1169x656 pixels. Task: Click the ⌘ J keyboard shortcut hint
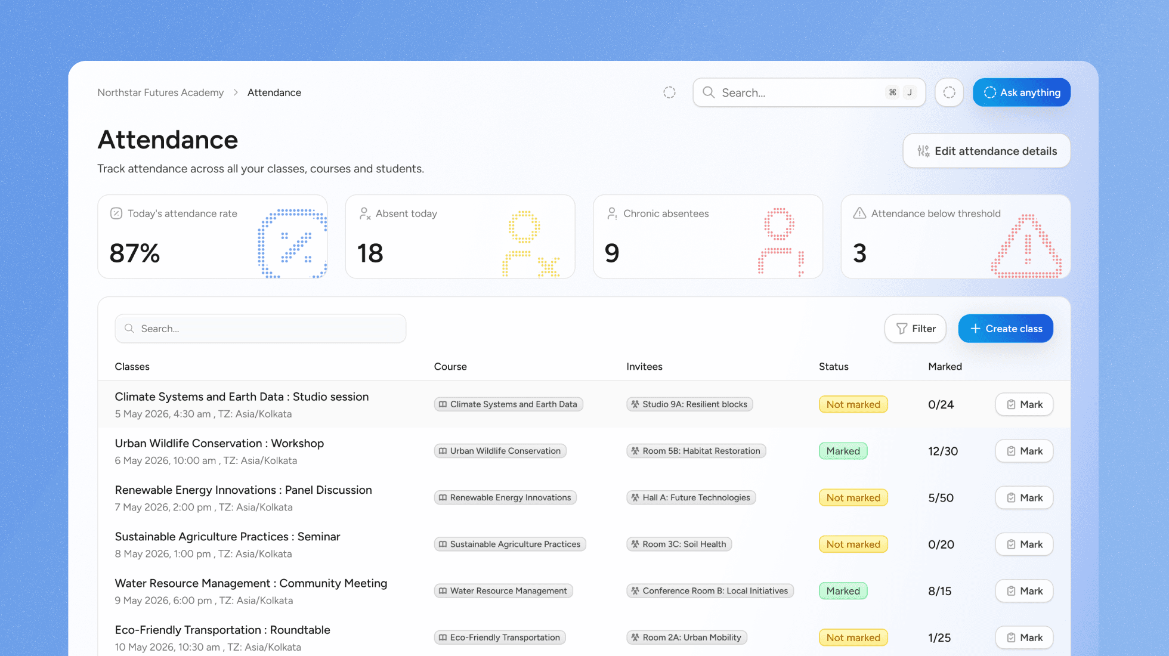coord(901,92)
